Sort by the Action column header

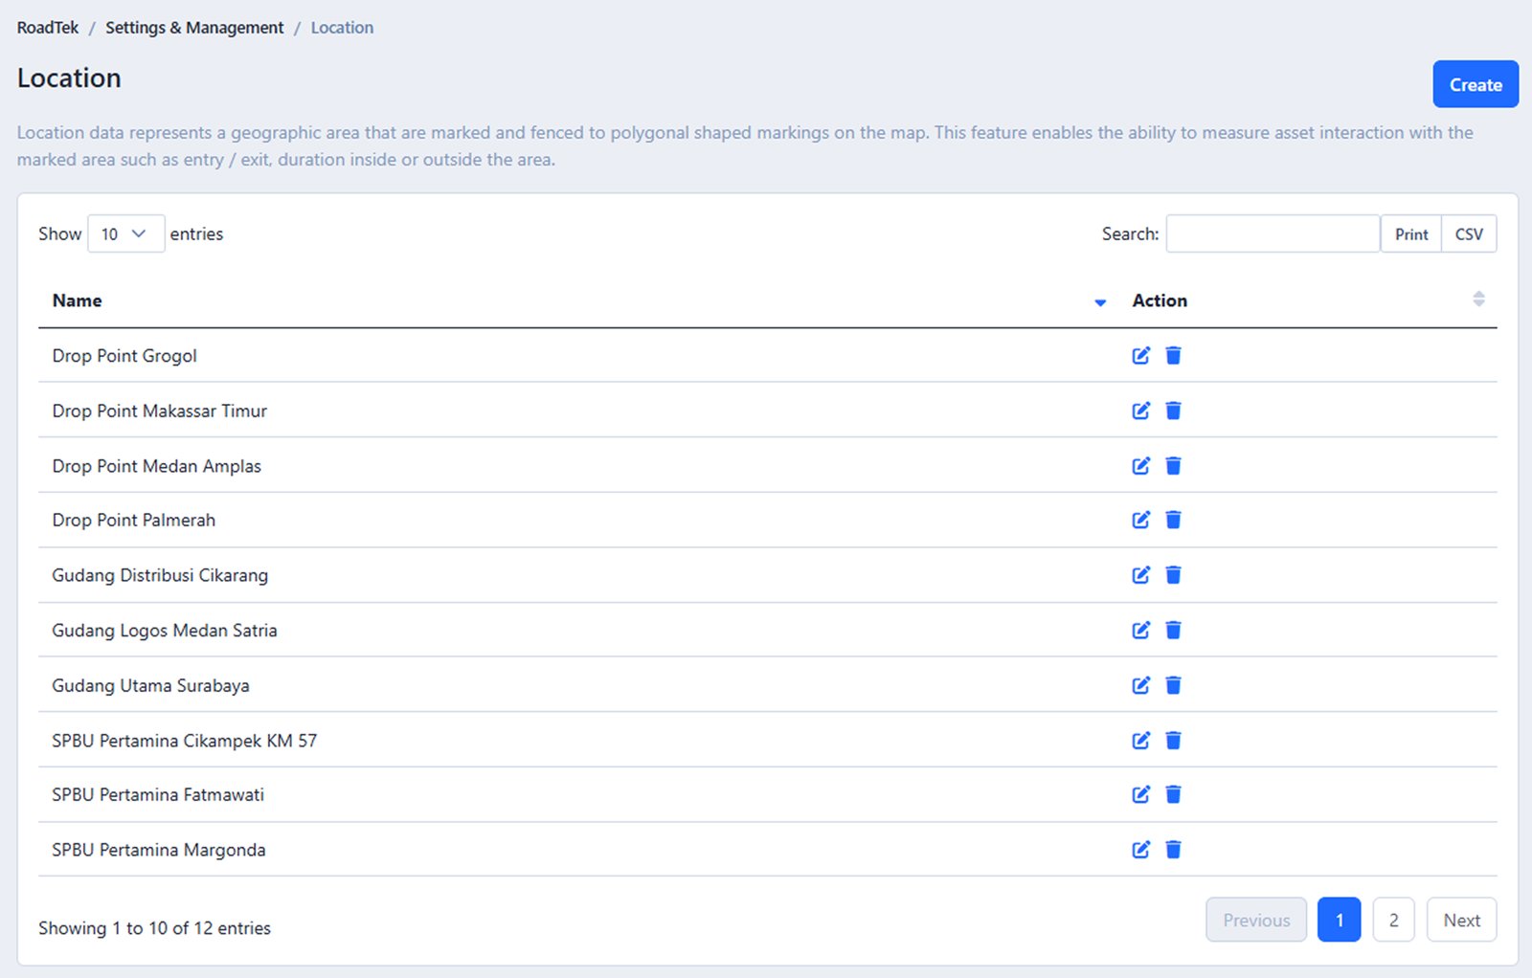pyautogui.click(x=1160, y=300)
